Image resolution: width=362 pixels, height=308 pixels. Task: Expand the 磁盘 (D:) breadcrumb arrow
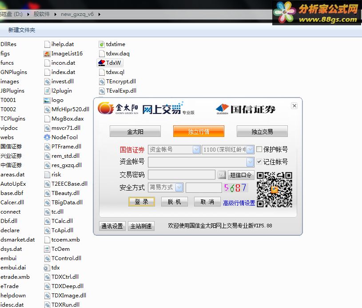pos(28,14)
